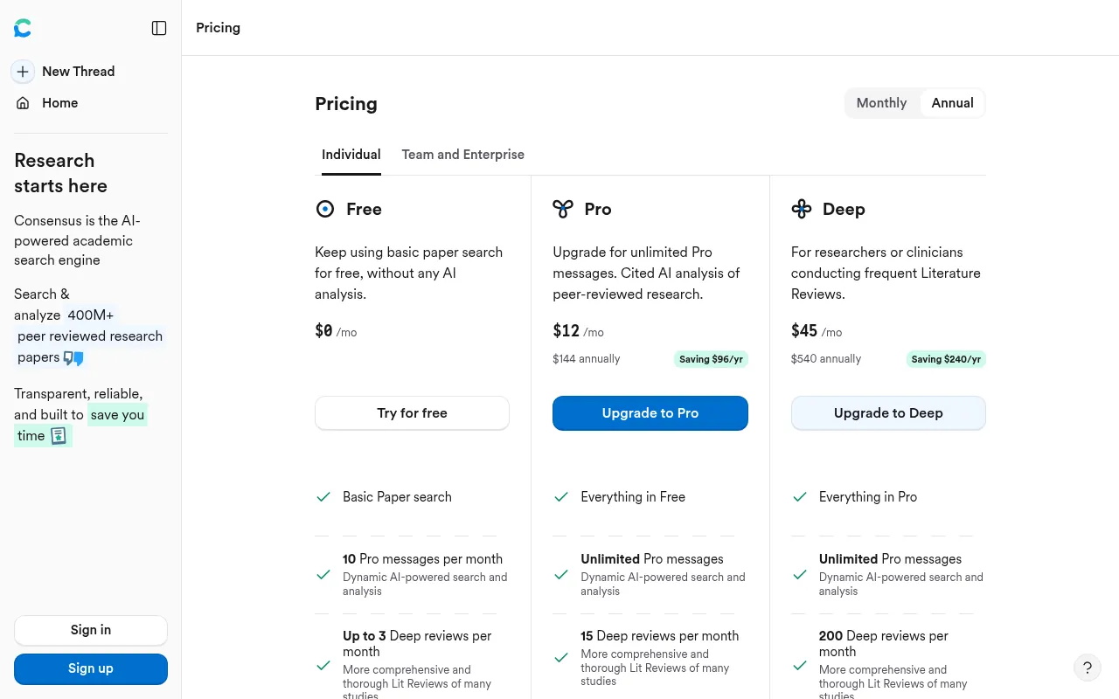Open help via the question mark button
This screenshot has height=699, width=1119.
click(x=1088, y=668)
